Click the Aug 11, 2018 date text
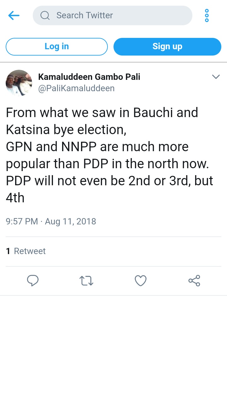This screenshot has width=227, height=404. (71, 221)
